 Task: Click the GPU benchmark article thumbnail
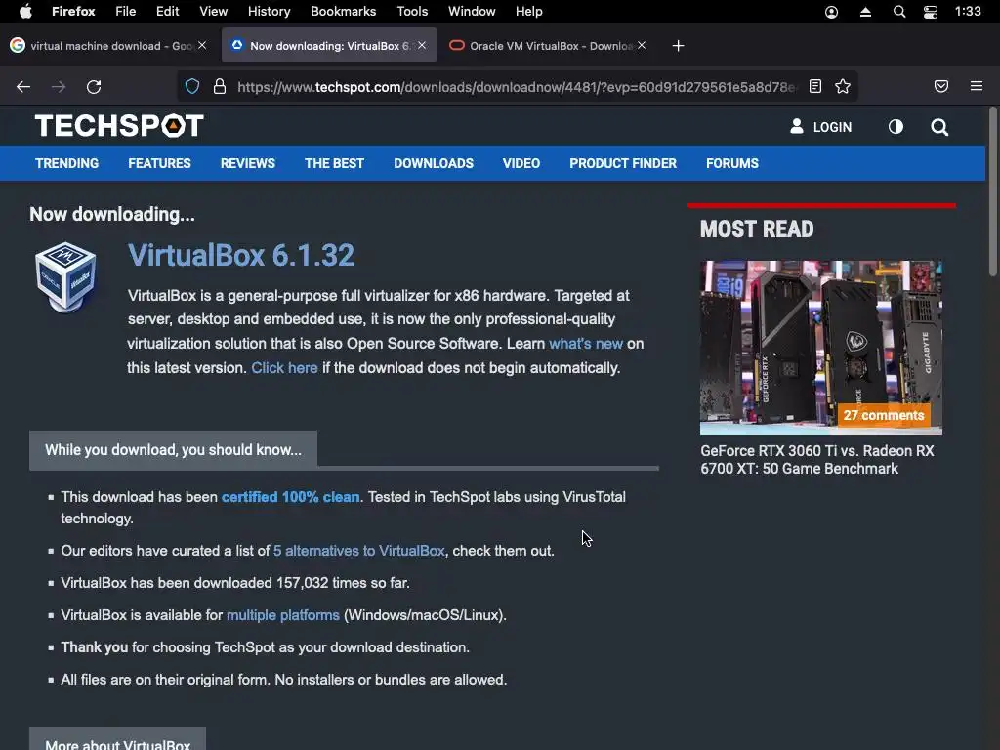click(x=820, y=348)
